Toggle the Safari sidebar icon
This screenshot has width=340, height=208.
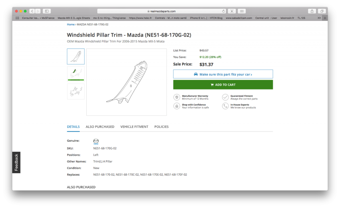coord(46,11)
